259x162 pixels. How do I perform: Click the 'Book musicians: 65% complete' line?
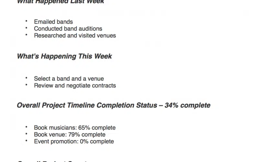74,128
